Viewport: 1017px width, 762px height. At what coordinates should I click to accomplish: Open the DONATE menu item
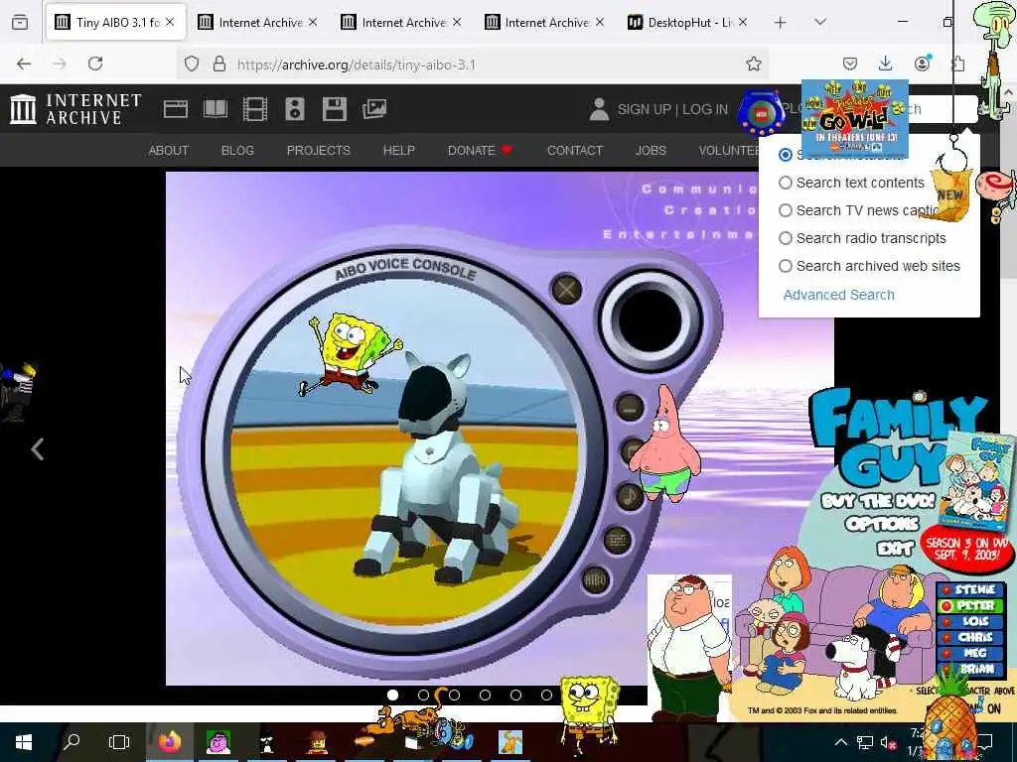(480, 151)
